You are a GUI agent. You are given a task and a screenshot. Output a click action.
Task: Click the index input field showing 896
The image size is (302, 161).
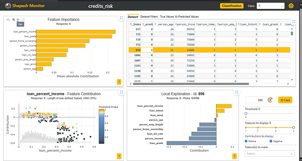point(256,100)
